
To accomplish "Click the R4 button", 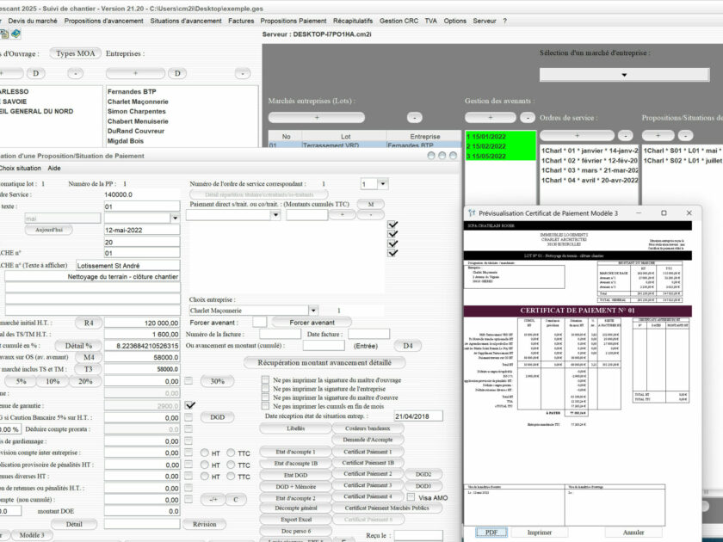I will pyautogui.click(x=89, y=323).
